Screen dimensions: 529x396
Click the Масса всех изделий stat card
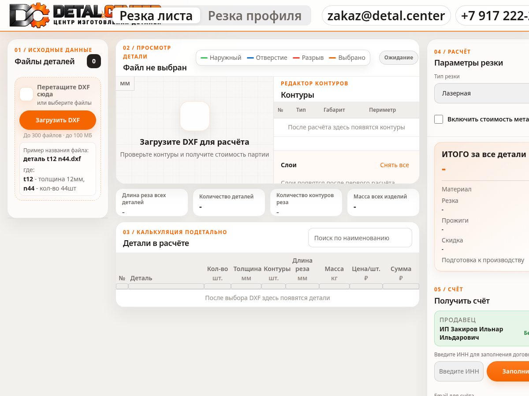[383, 202]
